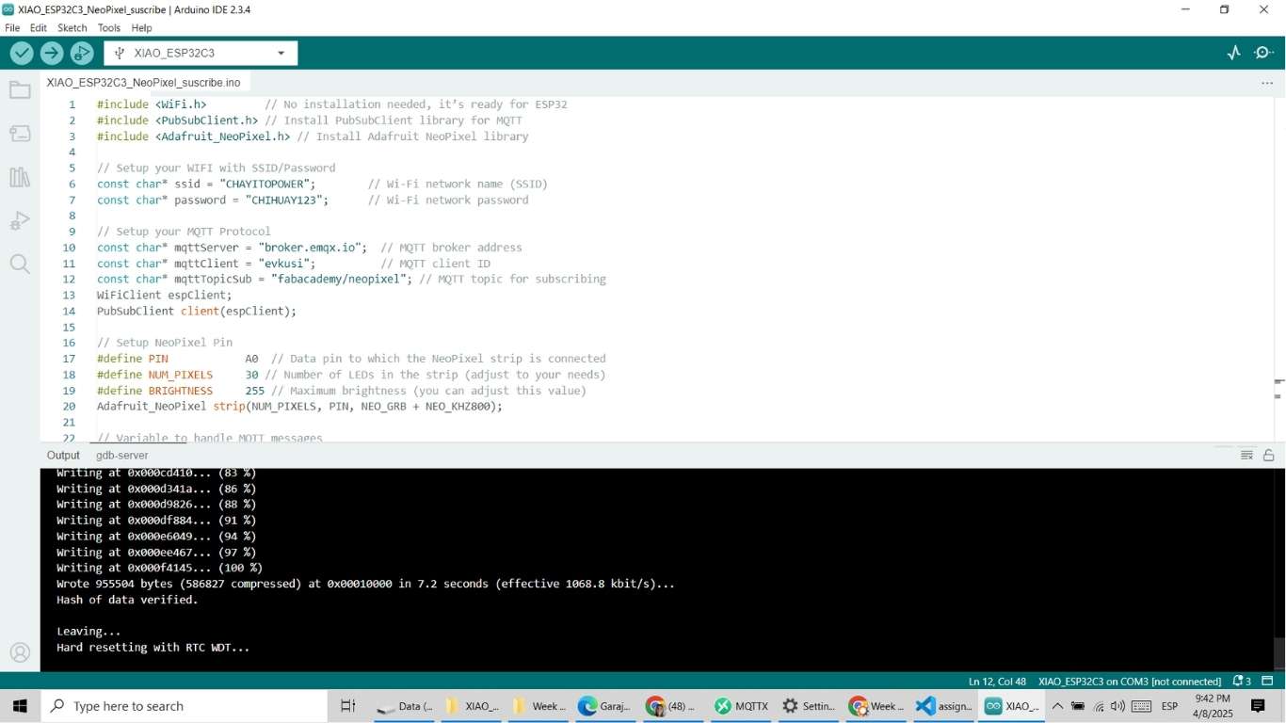Open Boards Manager in sidebar
This screenshot has width=1286, height=723.
[20, 134]
